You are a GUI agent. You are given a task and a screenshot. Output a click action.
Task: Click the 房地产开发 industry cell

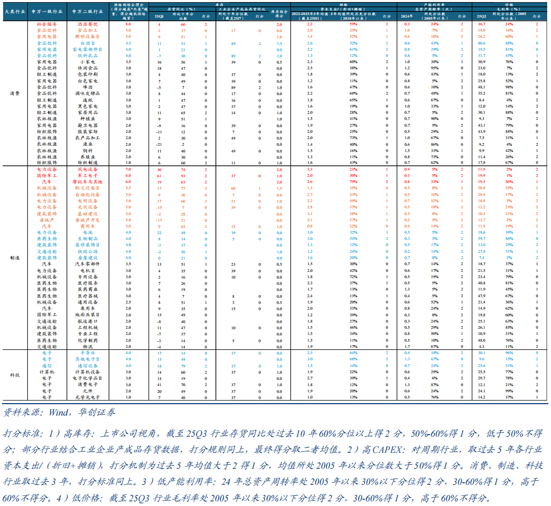point(87,220)
